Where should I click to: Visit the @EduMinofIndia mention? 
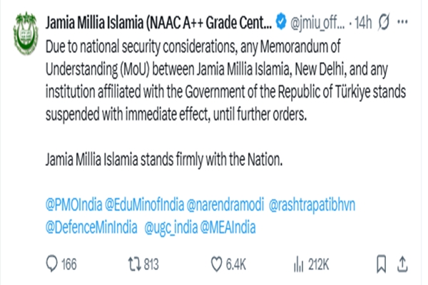coord(144,210)
